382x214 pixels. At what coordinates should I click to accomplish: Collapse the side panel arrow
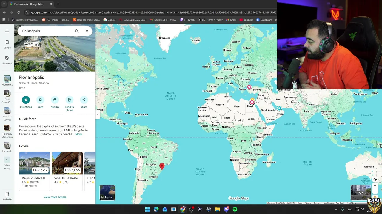[98, 114]
